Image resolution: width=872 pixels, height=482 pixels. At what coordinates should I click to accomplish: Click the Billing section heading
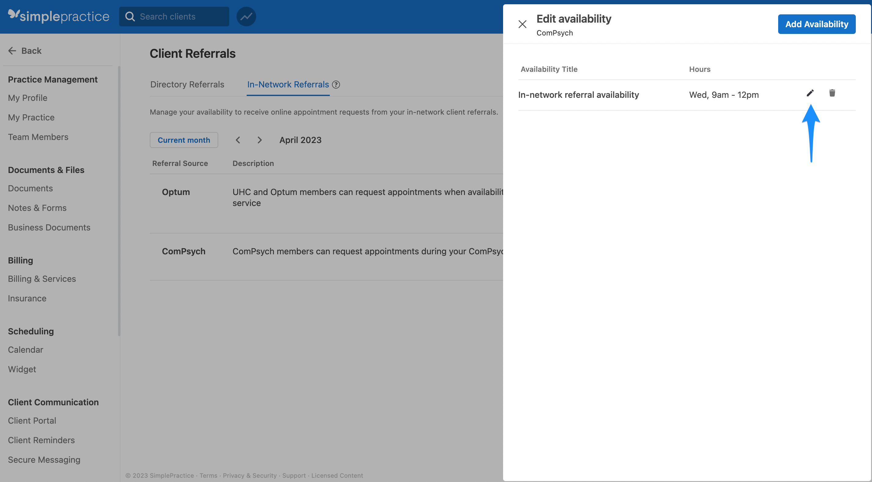point(20,260)
